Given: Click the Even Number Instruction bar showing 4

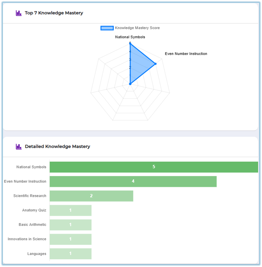Looking at the screenshot, I should [133, 181].
